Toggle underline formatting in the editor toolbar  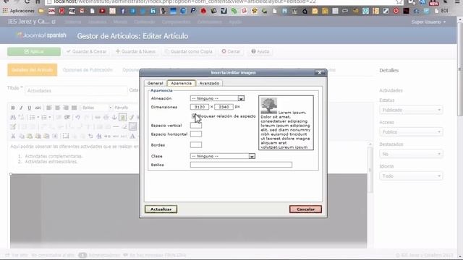pyautogui.click(x=29, y=108)
